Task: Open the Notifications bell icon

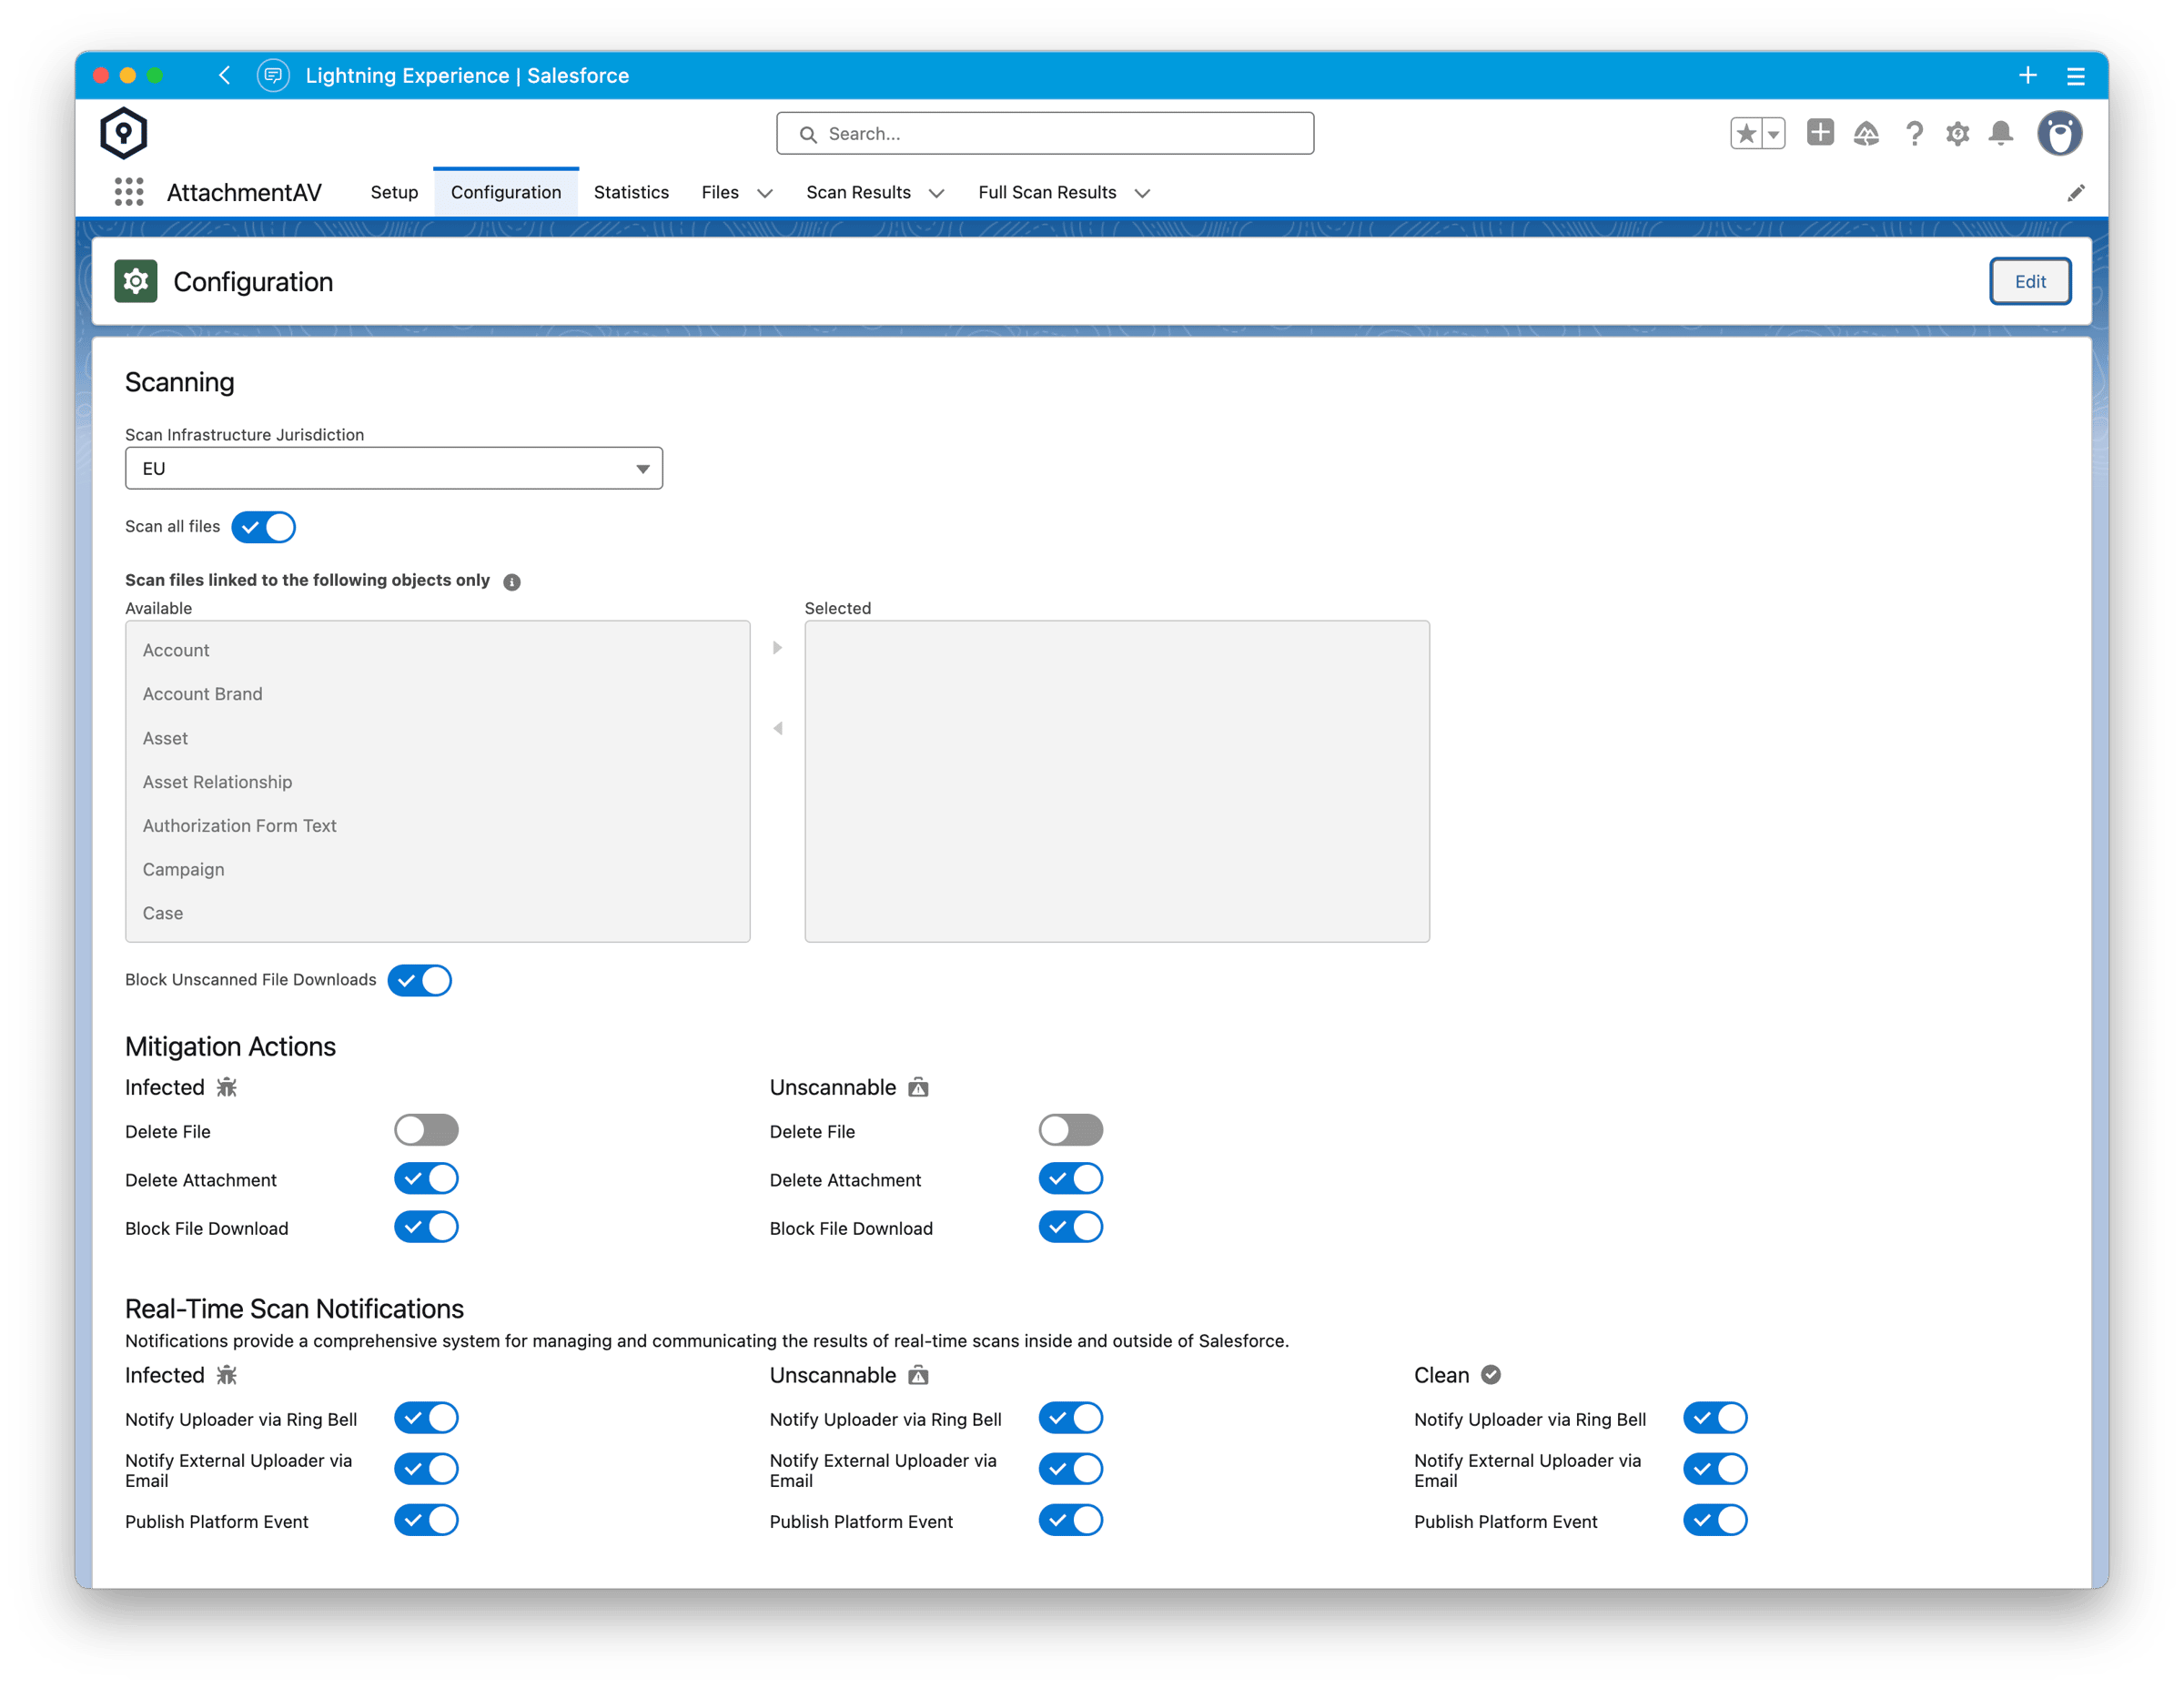Action: coord(2001,133)
